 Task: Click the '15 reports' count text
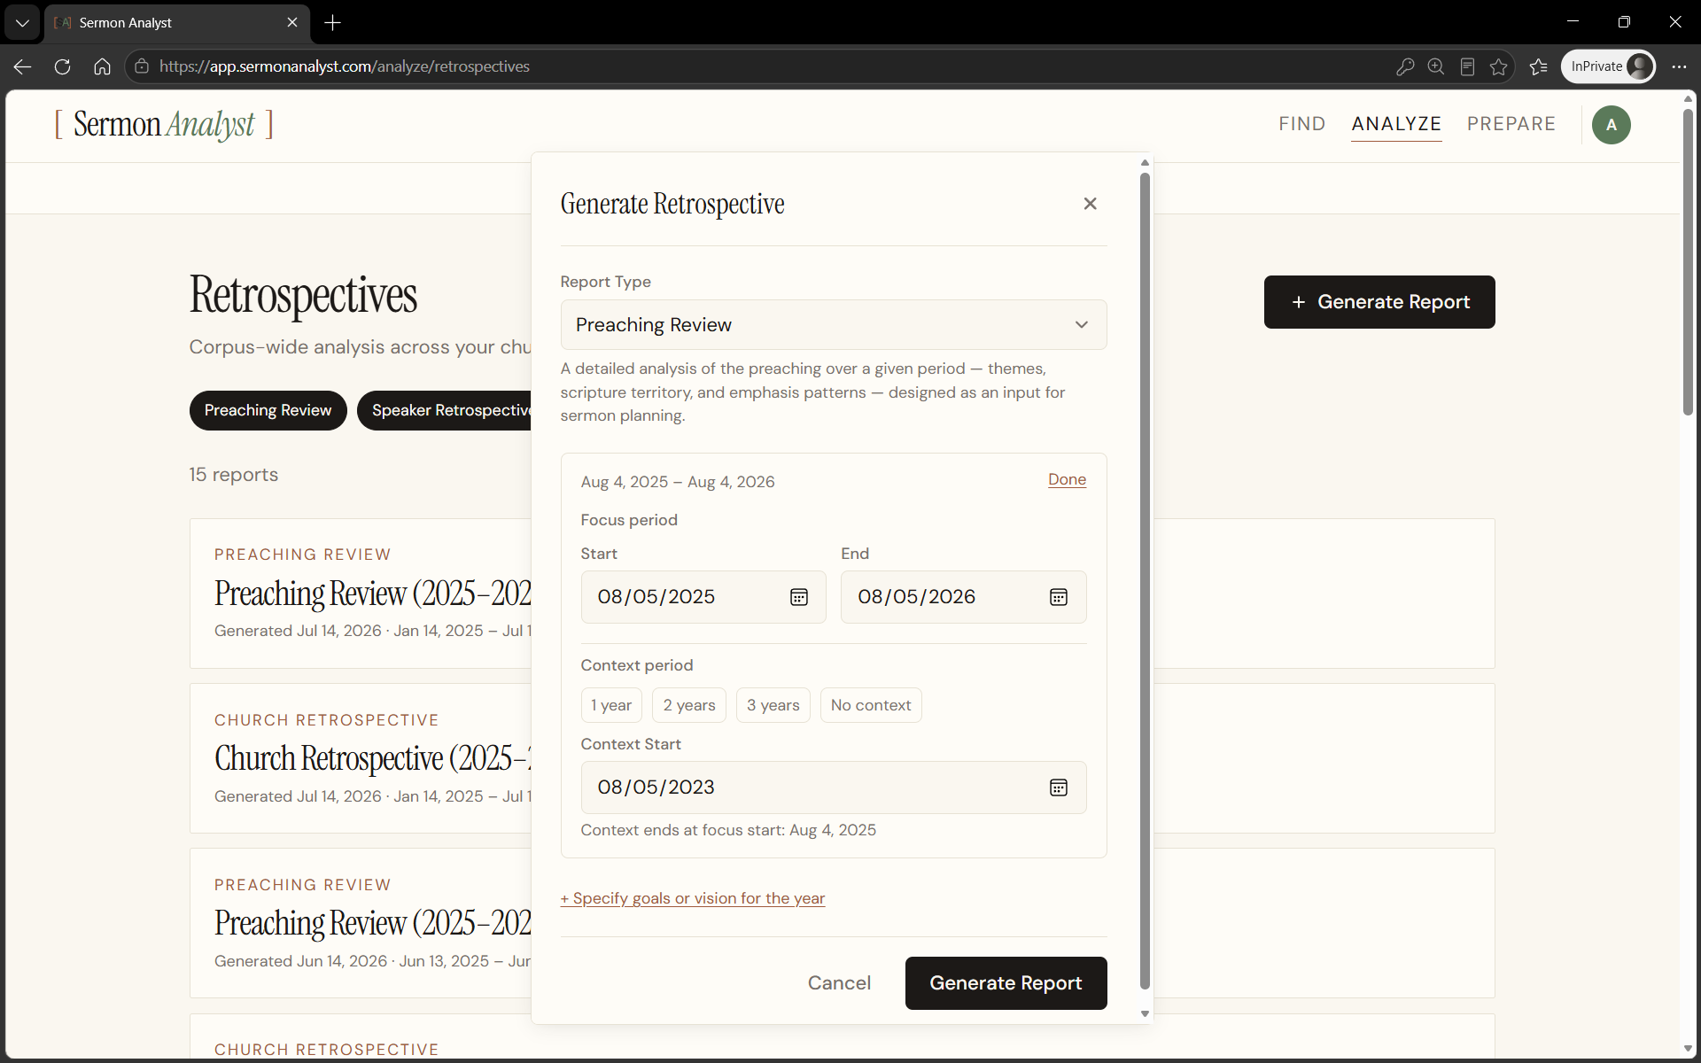pyautogui.click(x=234, y=475)
